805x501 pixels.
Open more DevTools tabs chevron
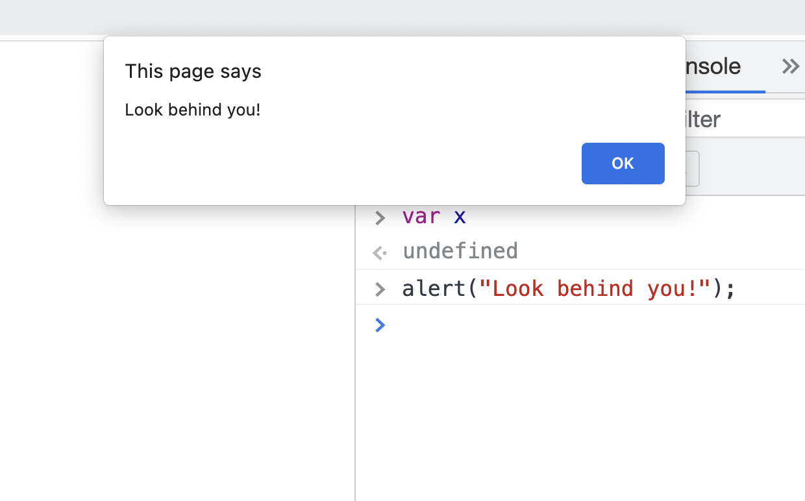click(790, 66)
